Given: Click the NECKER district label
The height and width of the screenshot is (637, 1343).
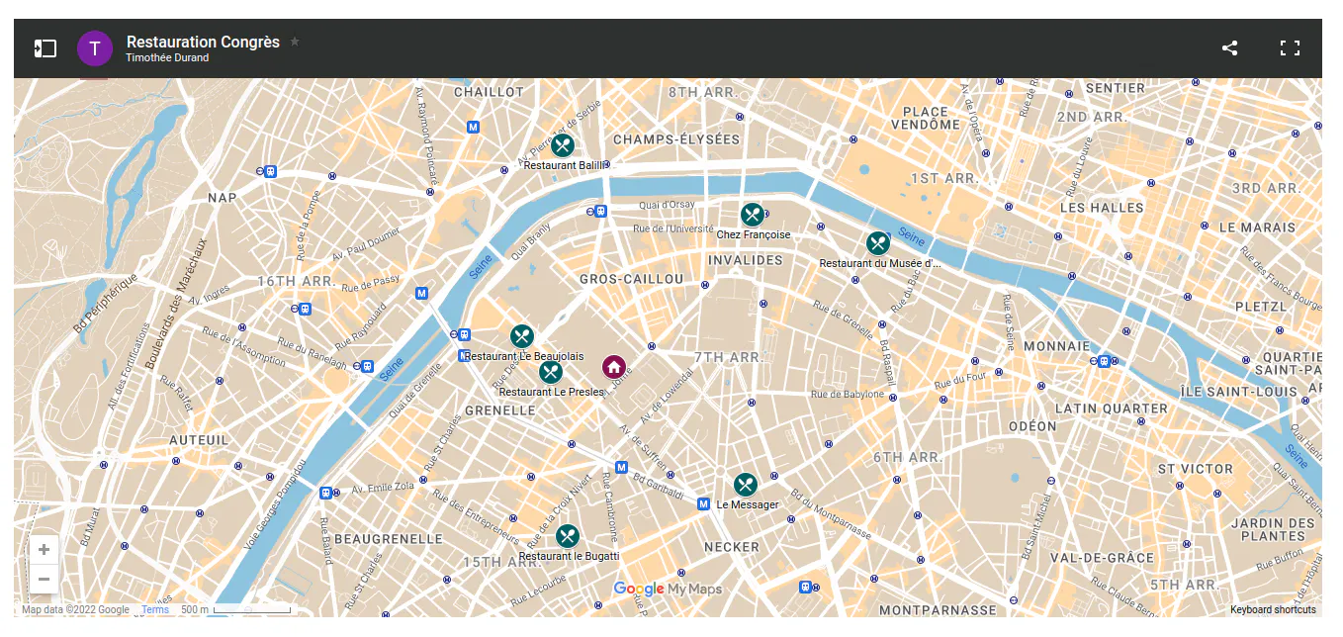Looking at the screenshot, I should [732, 547].
